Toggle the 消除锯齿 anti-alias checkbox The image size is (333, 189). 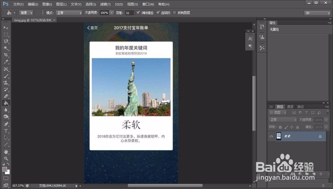(x=138, y=13)
